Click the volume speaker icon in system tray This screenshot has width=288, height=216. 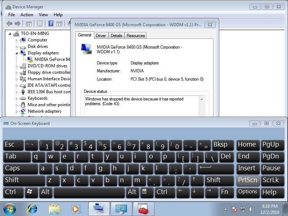tap(252, 209)
